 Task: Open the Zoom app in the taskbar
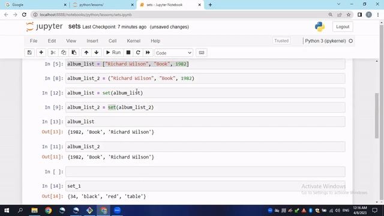click(x=118, y=211)
